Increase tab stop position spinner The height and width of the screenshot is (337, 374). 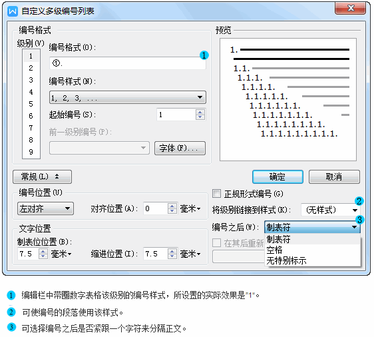pyautogui.click(x=43, y=251)
